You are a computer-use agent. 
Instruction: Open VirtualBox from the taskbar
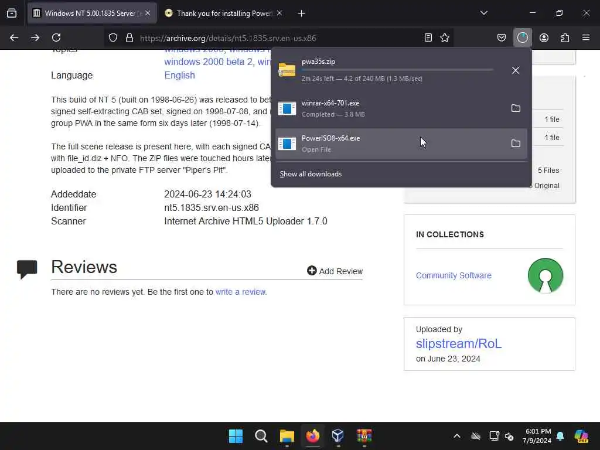click(338, 436)
